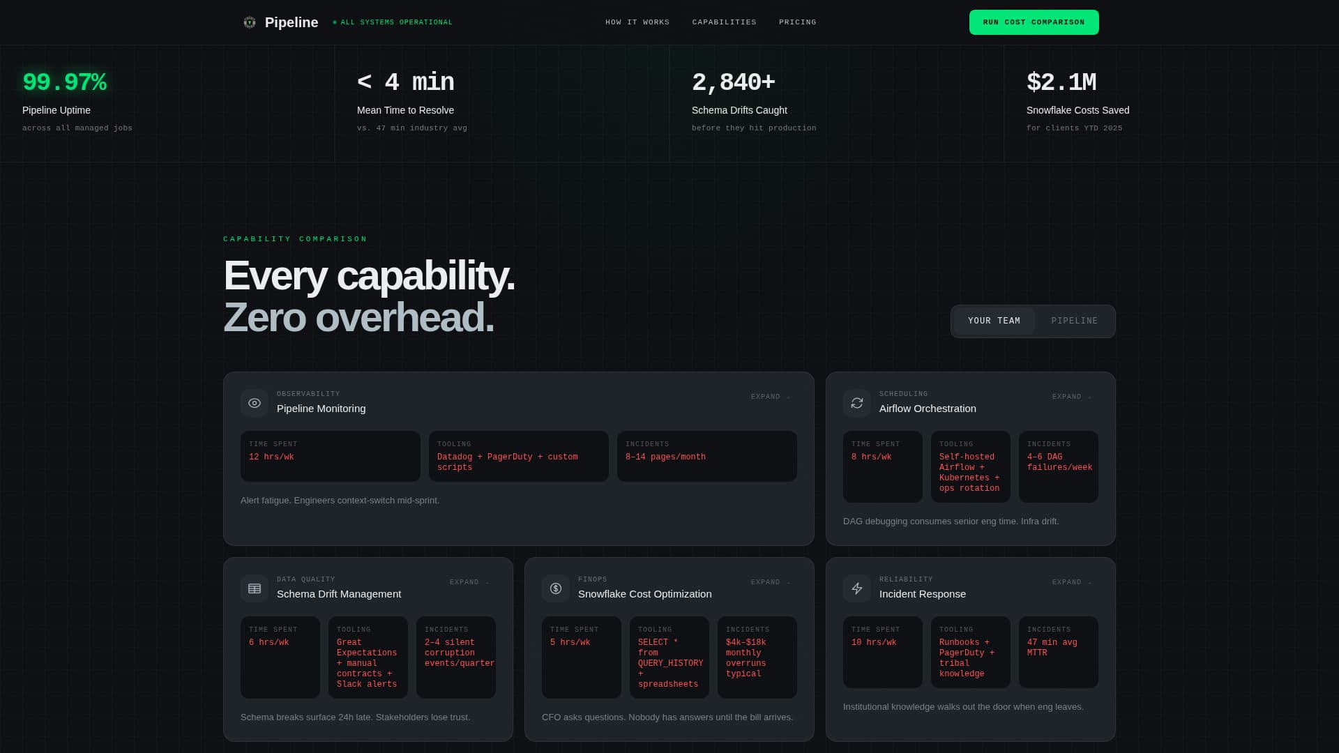Select the Snowflake Cost Optimization card title

[x=644, y=594]
